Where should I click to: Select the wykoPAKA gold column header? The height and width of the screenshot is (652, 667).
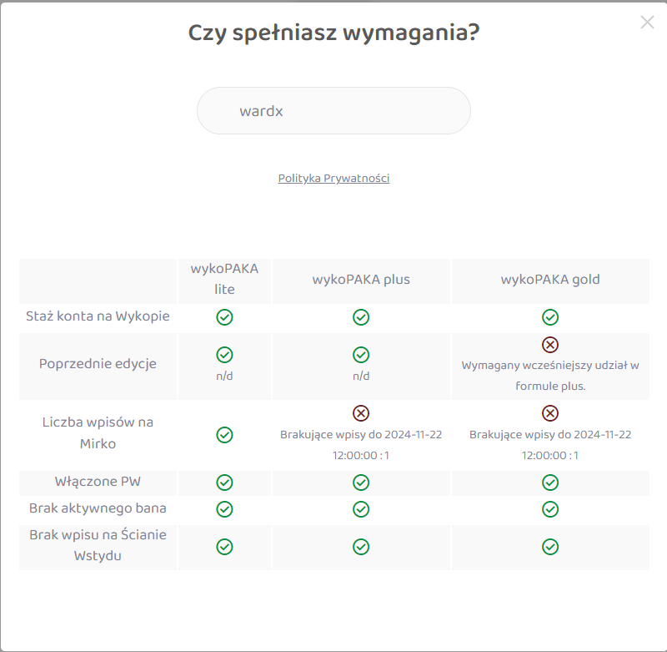click(x=550, y=280)
